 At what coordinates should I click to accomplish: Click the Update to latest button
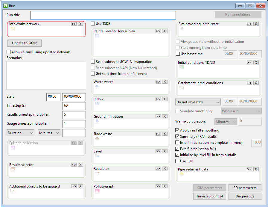click(25, 43)
